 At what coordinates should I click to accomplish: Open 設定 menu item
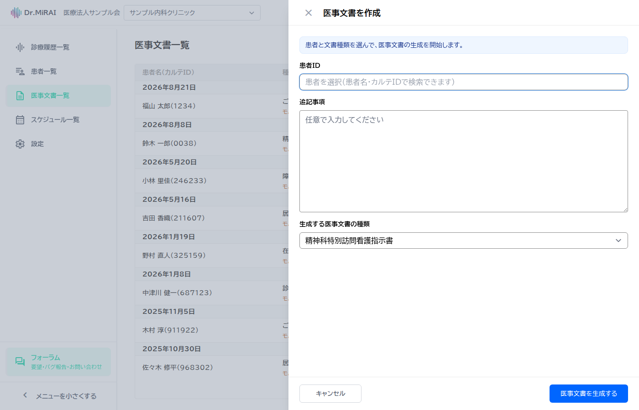(x=58, y=144)
